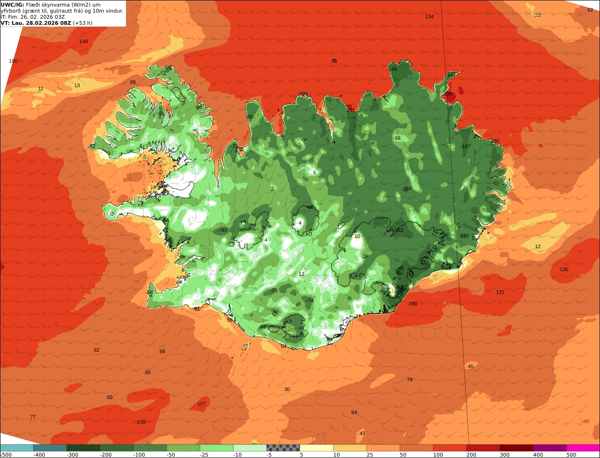600x458 pixels.
Task: Click the "-400" color scale label
Action: coord(39,455)
